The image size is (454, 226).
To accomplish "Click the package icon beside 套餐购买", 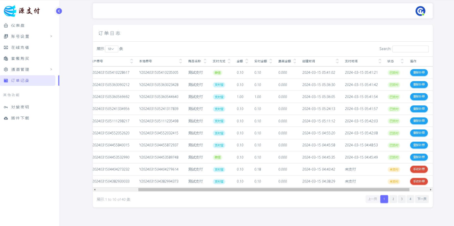I will click(6, 58).
